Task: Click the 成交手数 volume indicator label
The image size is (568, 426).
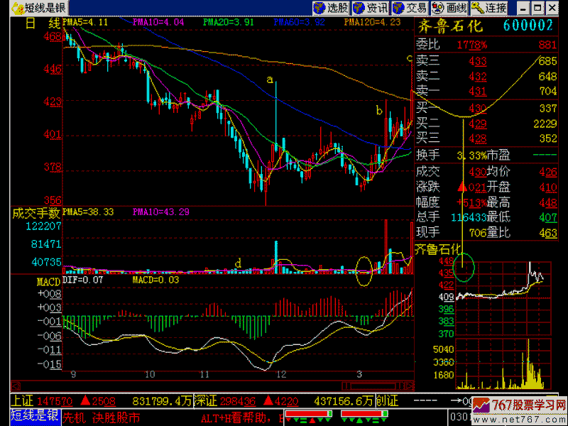Action: point(37,212)
